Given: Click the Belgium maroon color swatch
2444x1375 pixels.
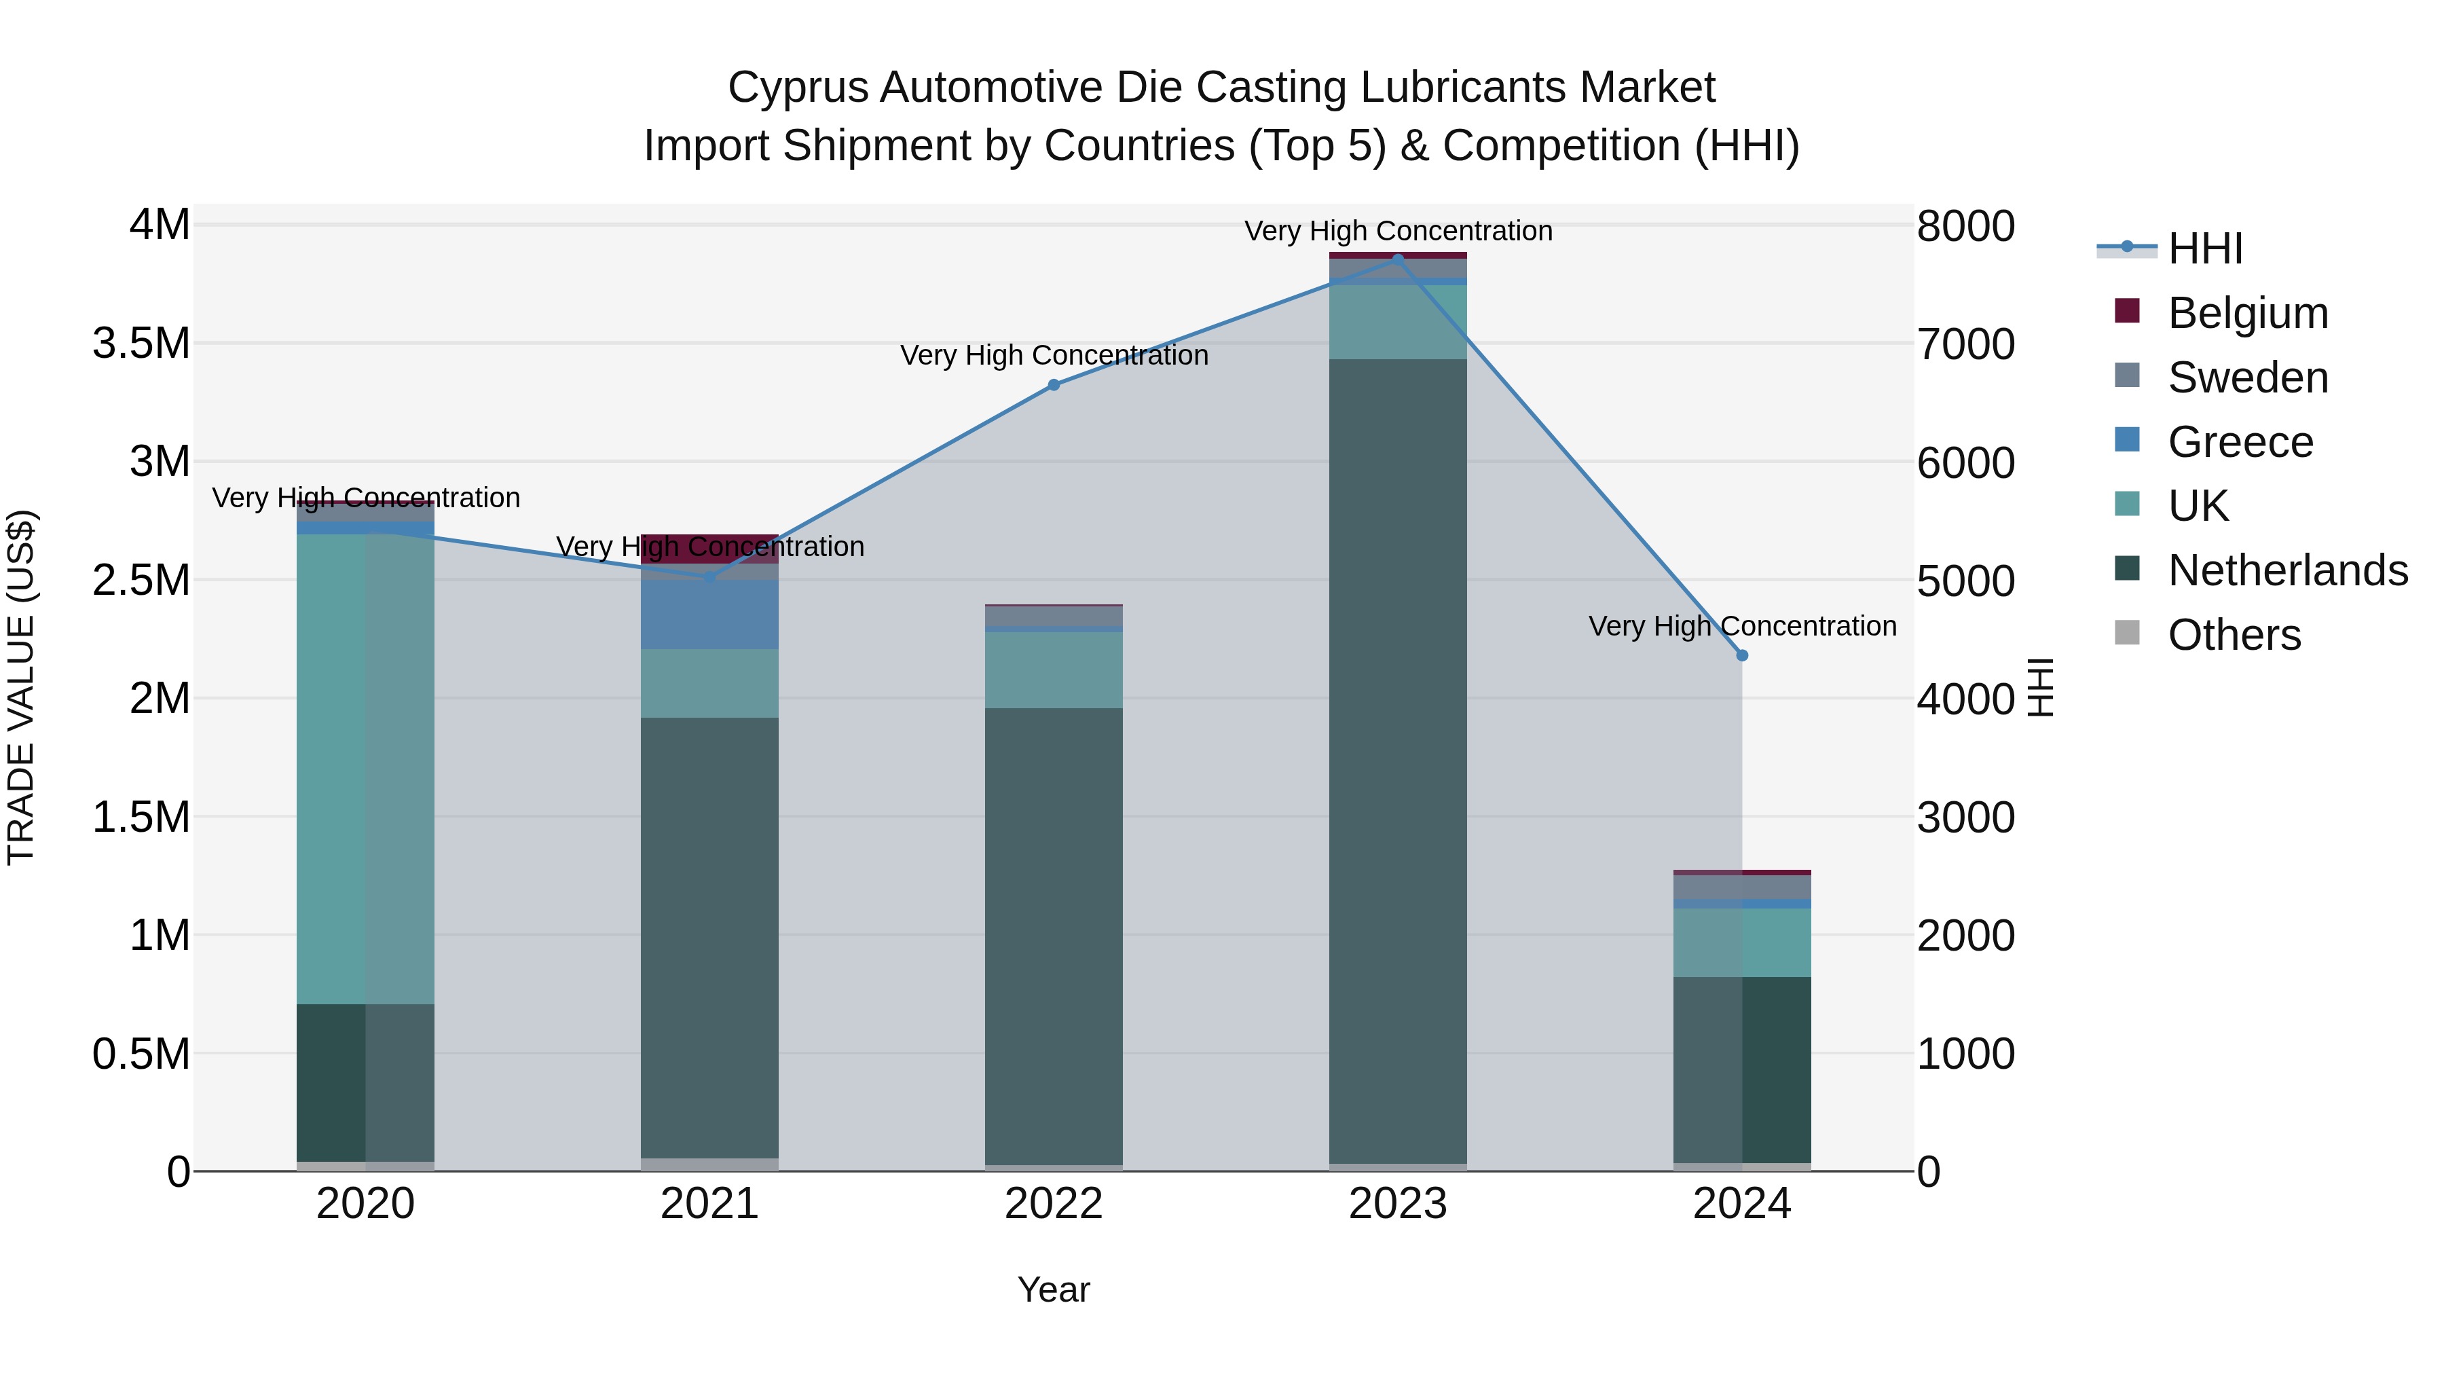Looking at the screenshot, I should [2127, 310].
